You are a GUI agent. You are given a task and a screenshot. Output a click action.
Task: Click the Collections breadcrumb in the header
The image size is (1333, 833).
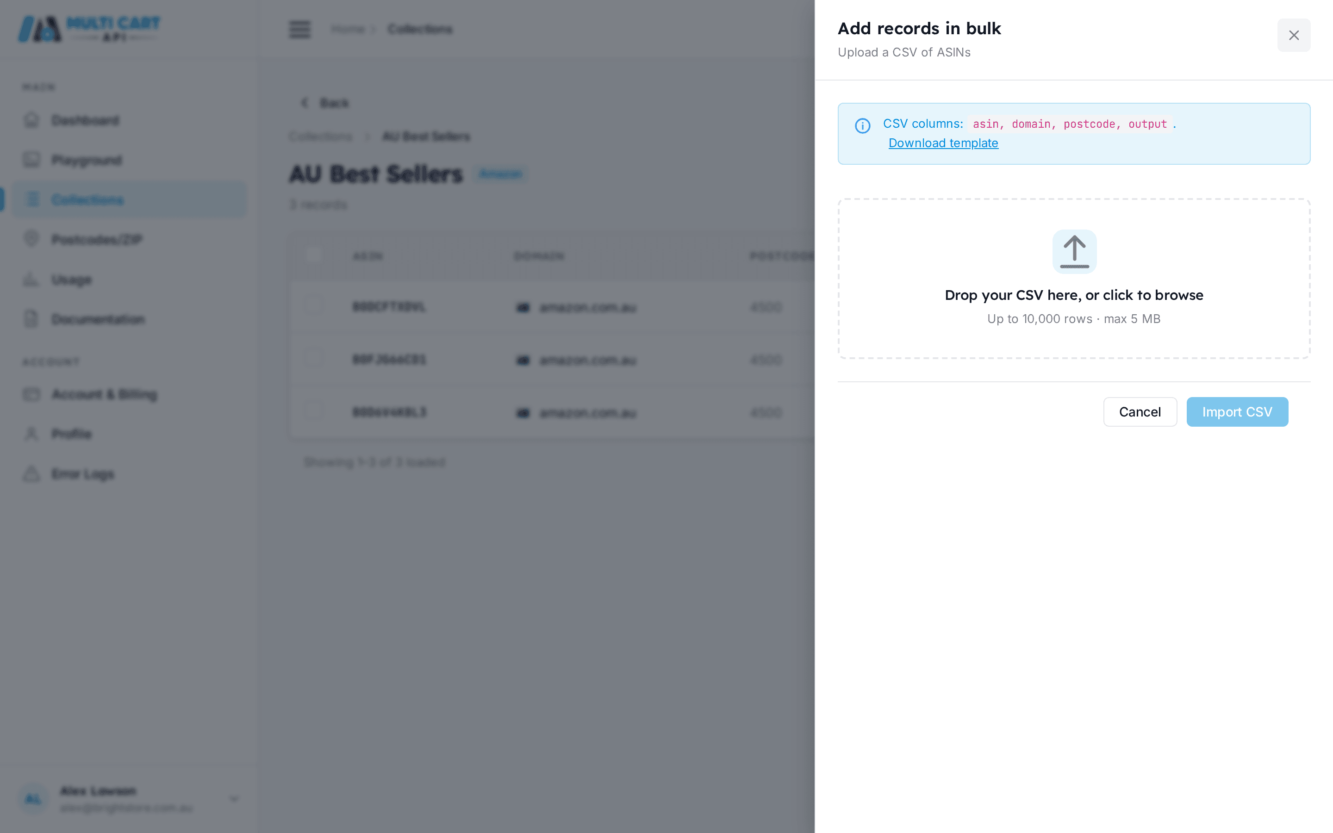click(420, 29)
